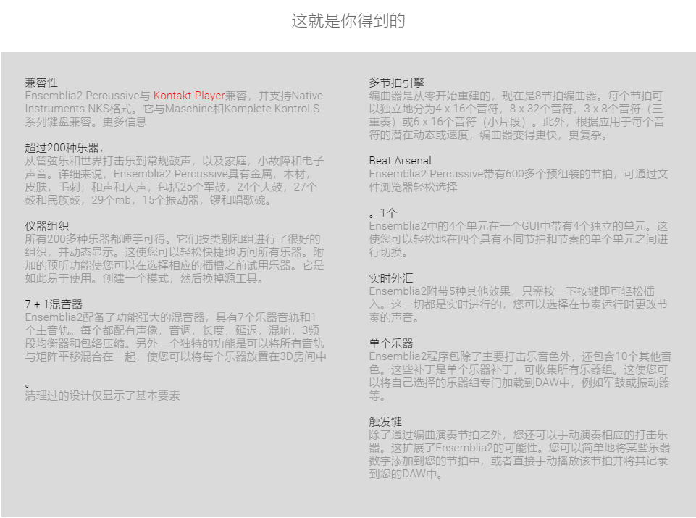The width and height of the screenshot is (696, 518).
Task: Click the 更多信息 text in compatibility paragraph
Action: tap(125, 122)
